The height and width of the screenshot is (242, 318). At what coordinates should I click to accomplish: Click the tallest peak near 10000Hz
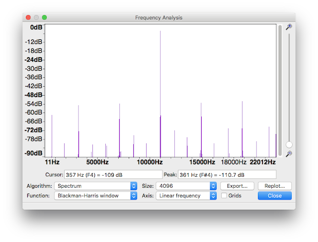click(x=160, y=94)
